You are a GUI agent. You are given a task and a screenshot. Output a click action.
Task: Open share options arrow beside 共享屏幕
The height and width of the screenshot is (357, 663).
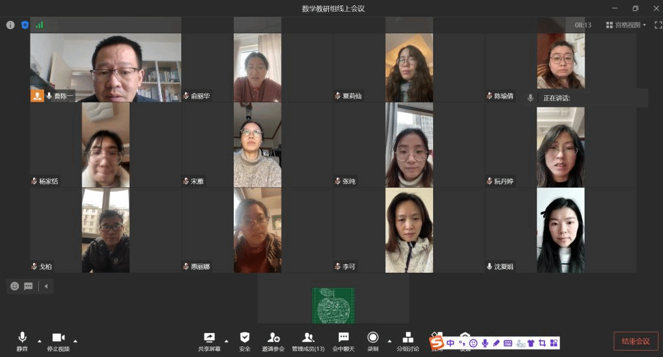(226, 341)
